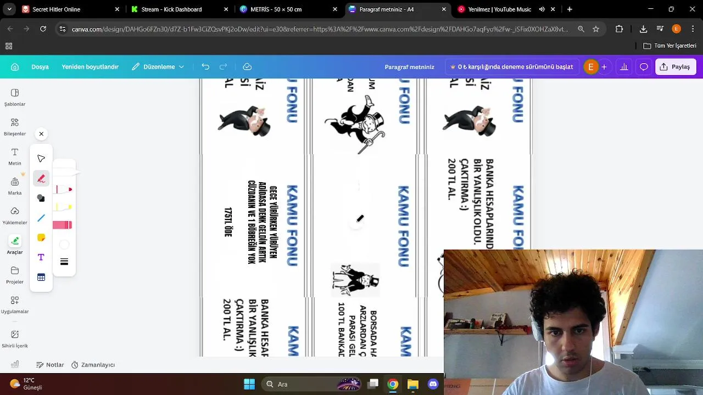Open Sihirli İçerik panel
The width and height of the screenshot is (703, 395).
pos(15,338)
